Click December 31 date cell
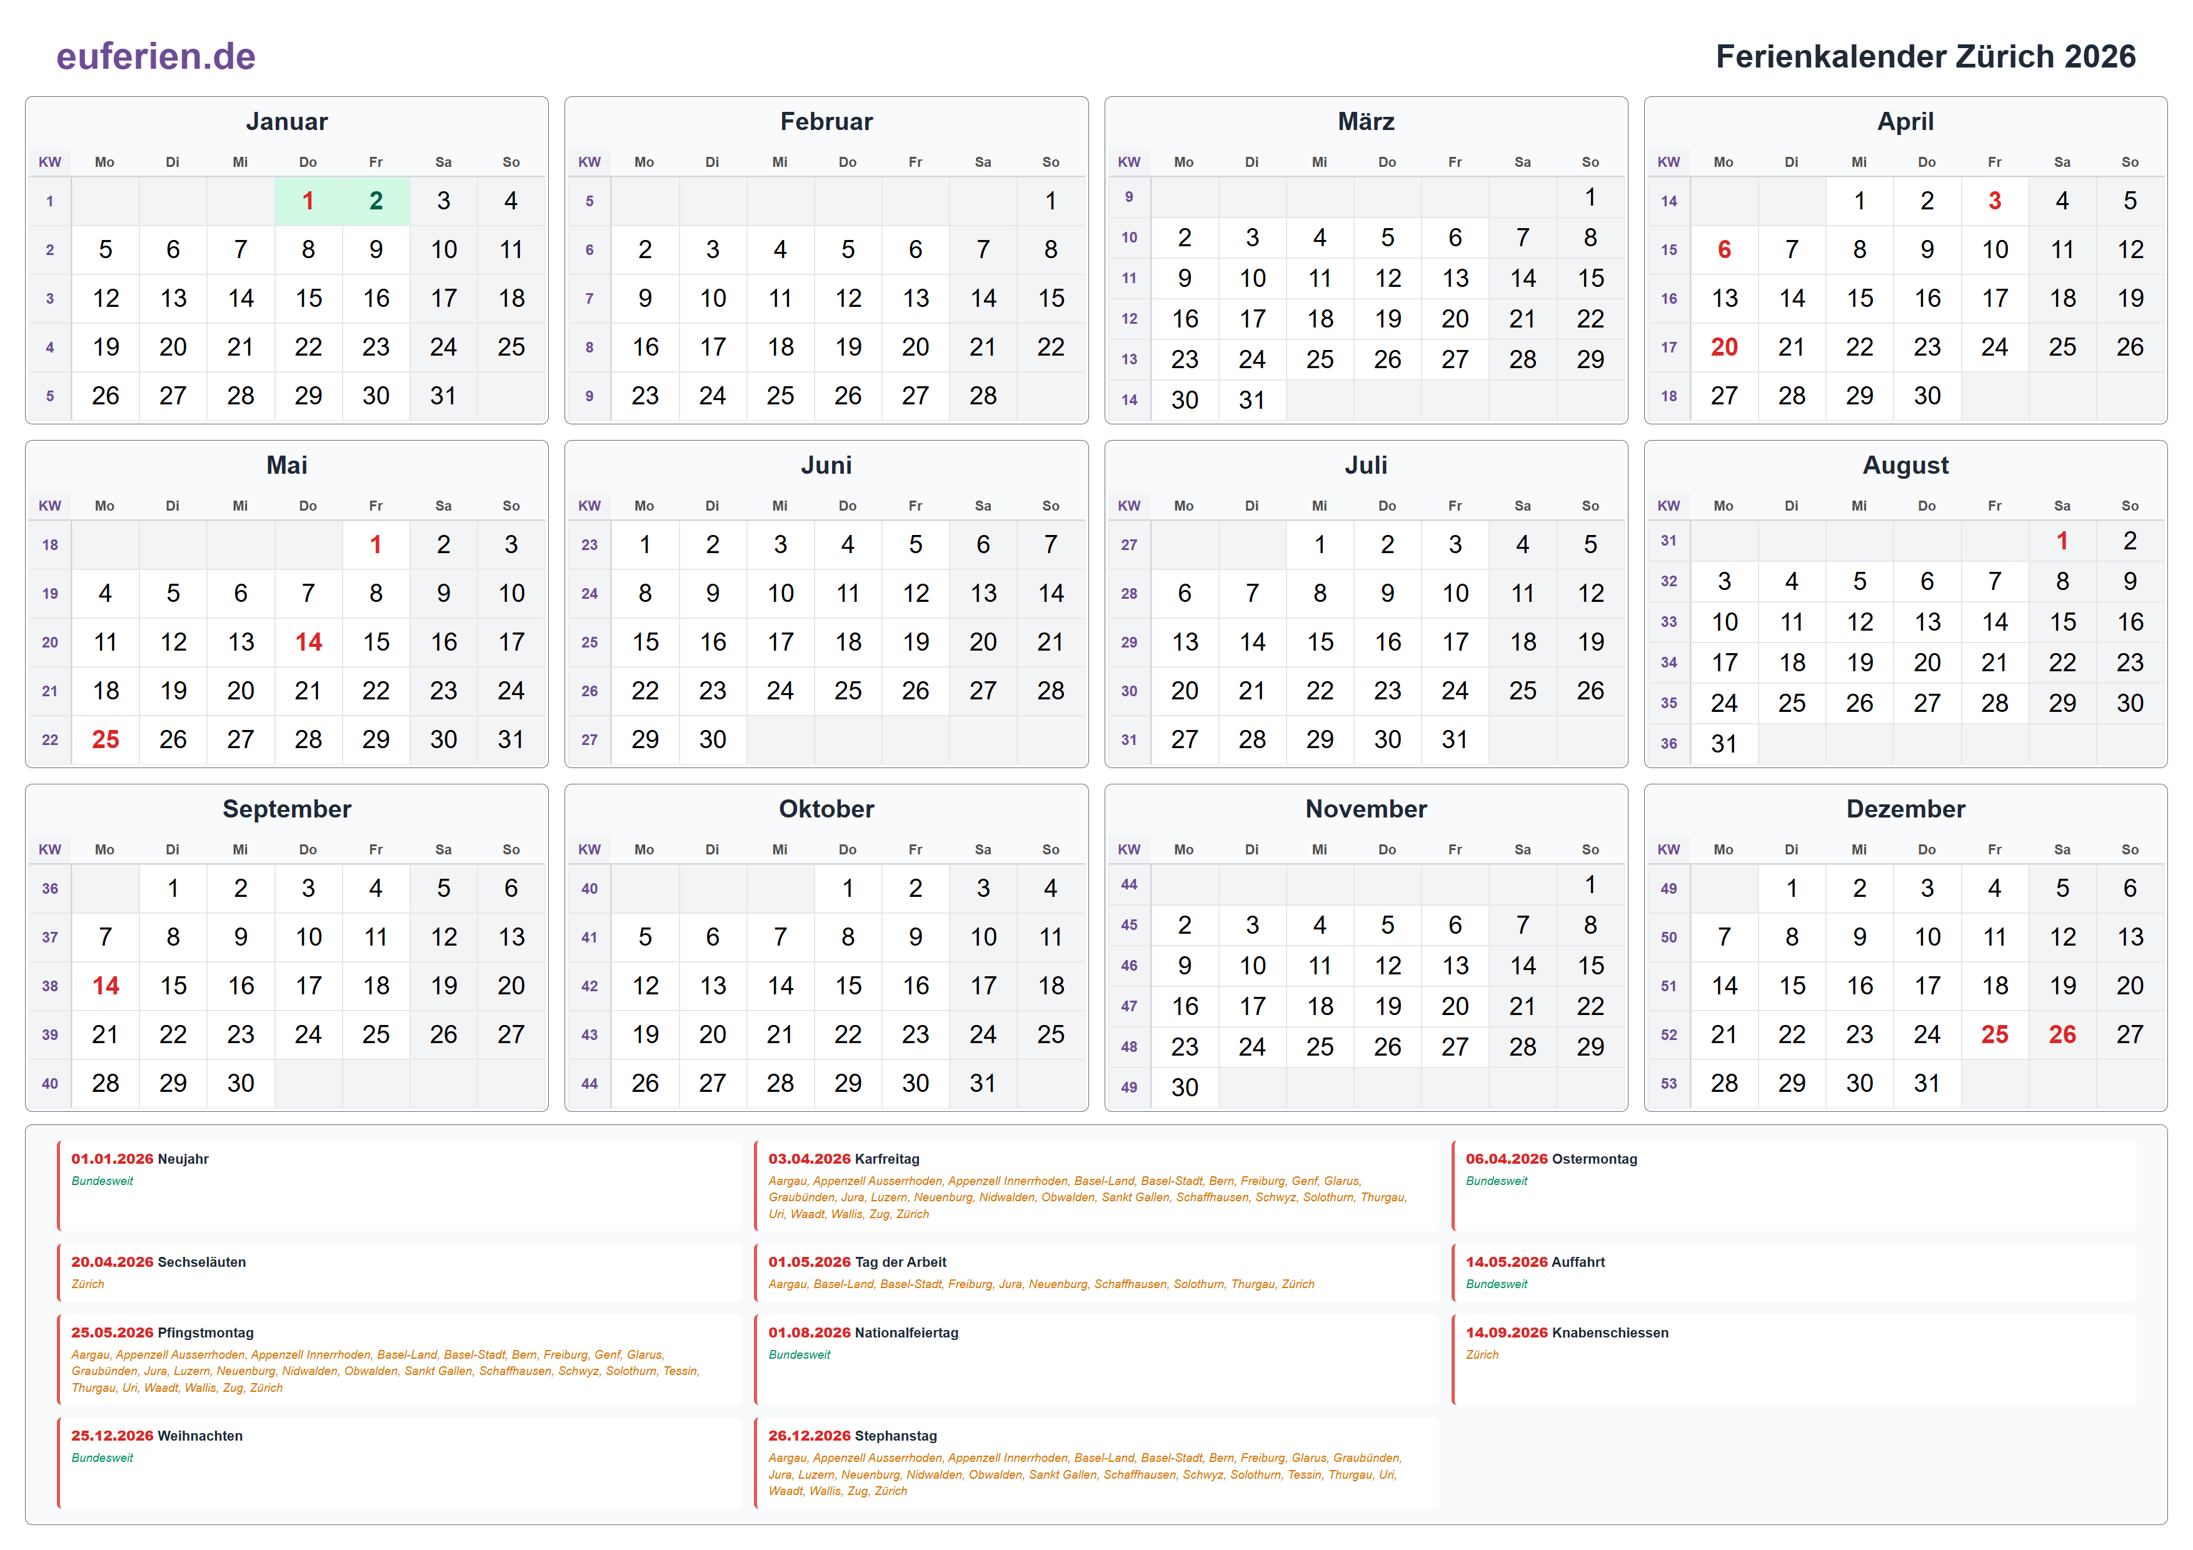 [1927, 1083]
